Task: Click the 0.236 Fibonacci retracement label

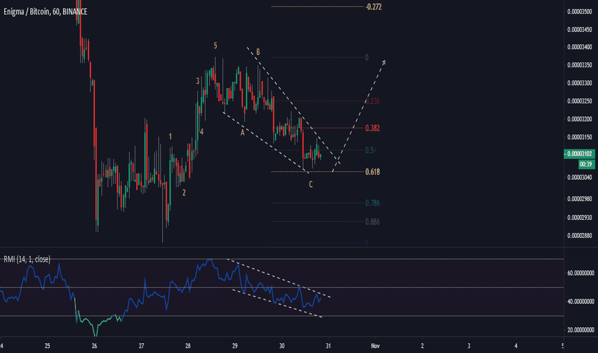Action: point(373,101)
